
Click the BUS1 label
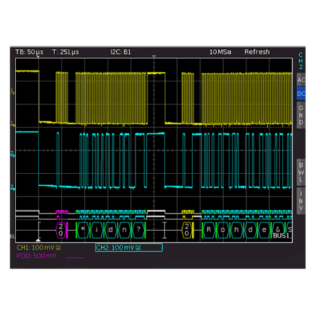[281, 236]
